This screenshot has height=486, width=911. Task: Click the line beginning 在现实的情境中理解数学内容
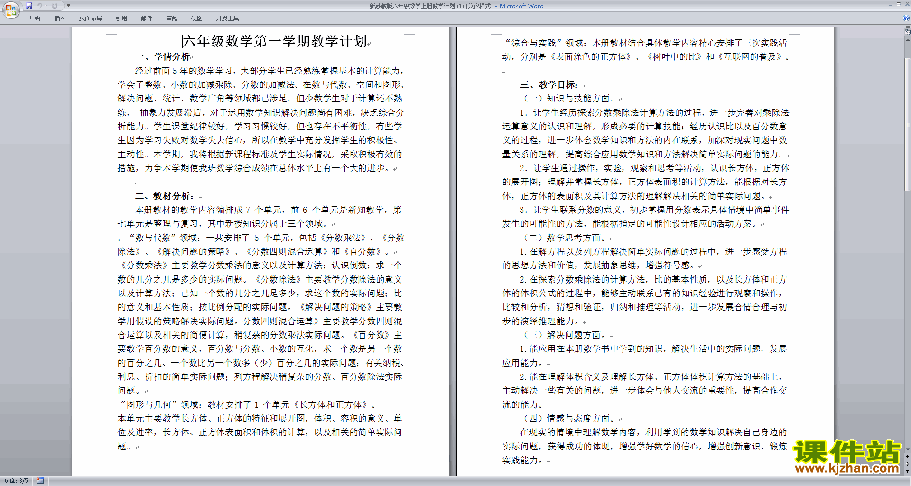pyautogui.click(x=653, y=432)
